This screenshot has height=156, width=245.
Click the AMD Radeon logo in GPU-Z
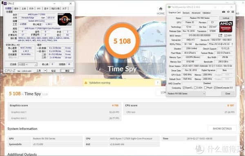[x=226, y=27]
